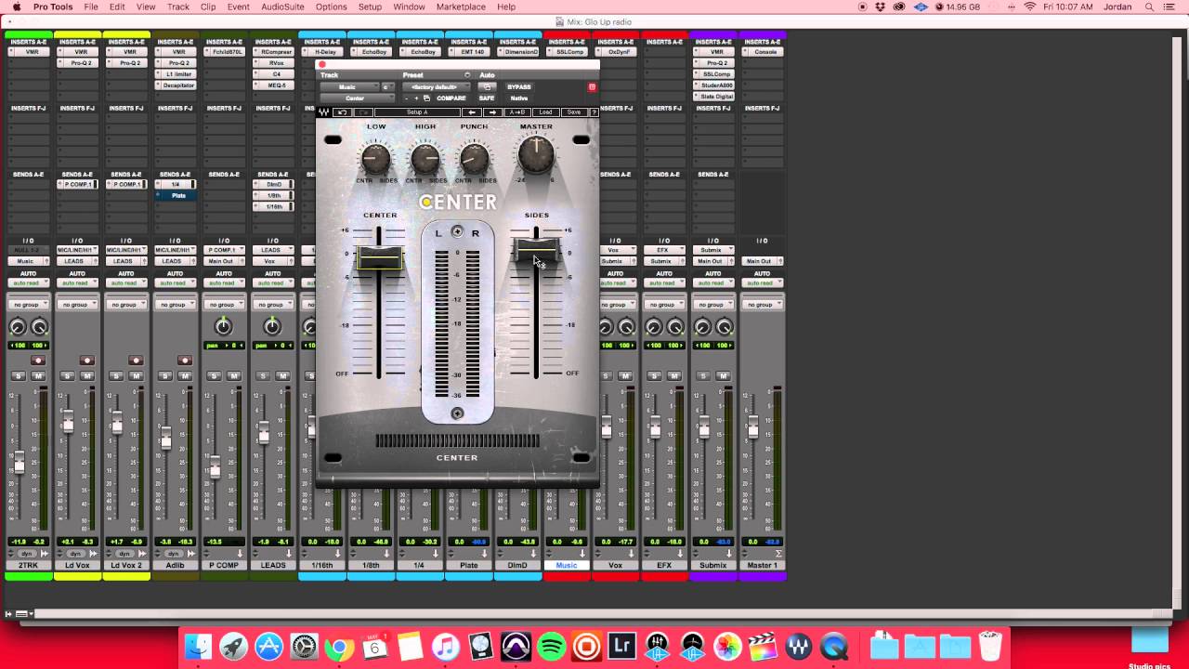Click the plus next preset button

[416, 98]
